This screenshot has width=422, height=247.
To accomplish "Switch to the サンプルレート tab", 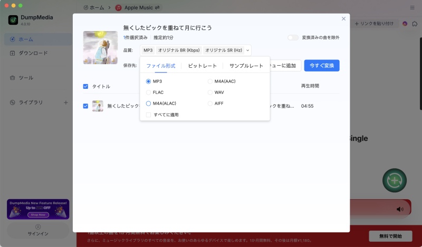I will point(246,66).
